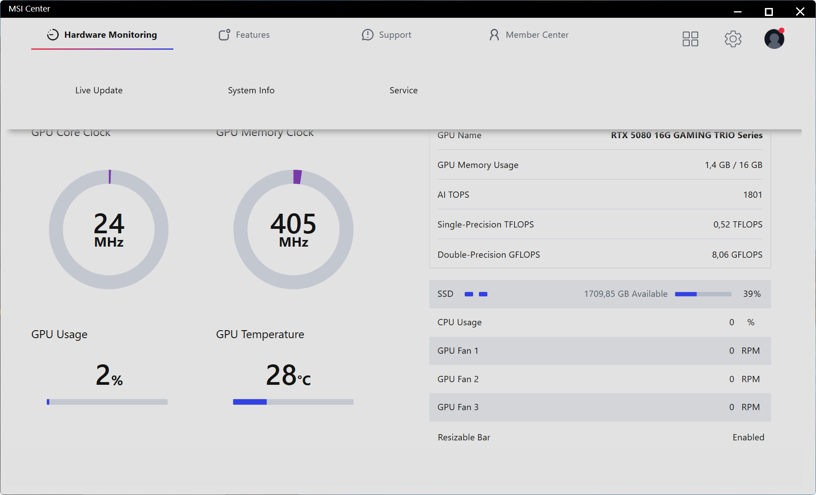
Task: Click the GPU Fan 3 row label
Action: click(458, 407)
